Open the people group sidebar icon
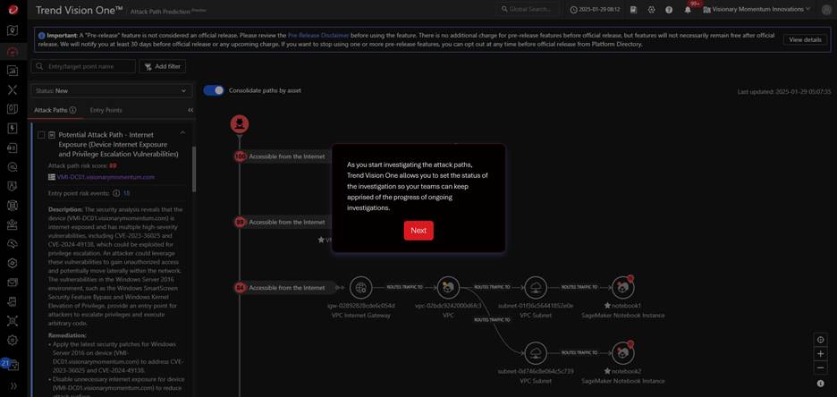 pos(13,224)
